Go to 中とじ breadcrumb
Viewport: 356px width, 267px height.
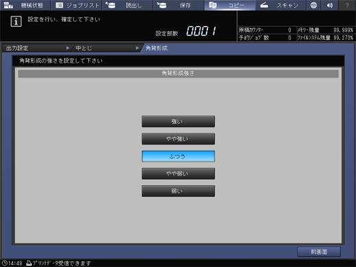point(107,48)
